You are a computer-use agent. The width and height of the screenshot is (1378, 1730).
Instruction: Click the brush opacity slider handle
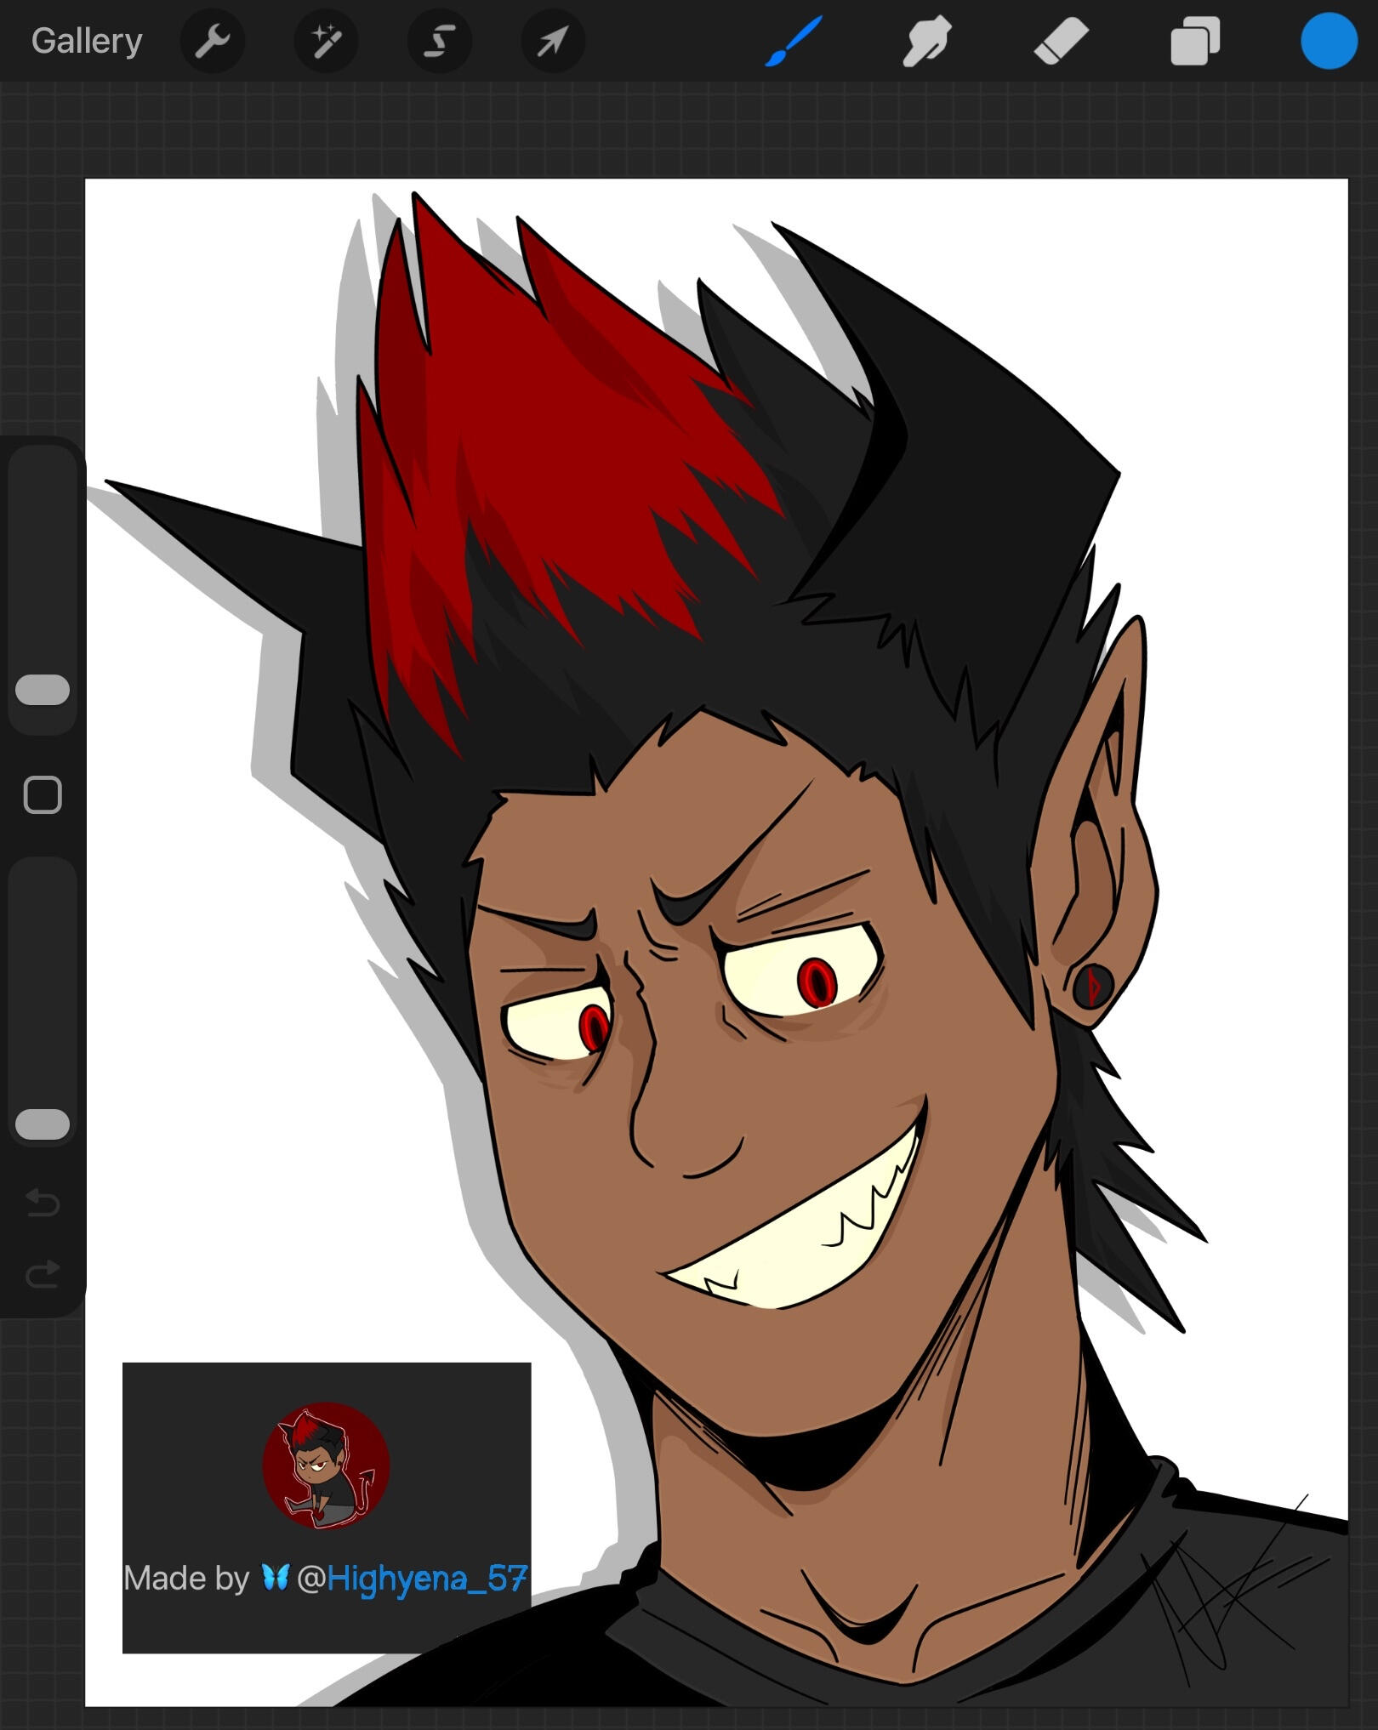coord(43,1124)
